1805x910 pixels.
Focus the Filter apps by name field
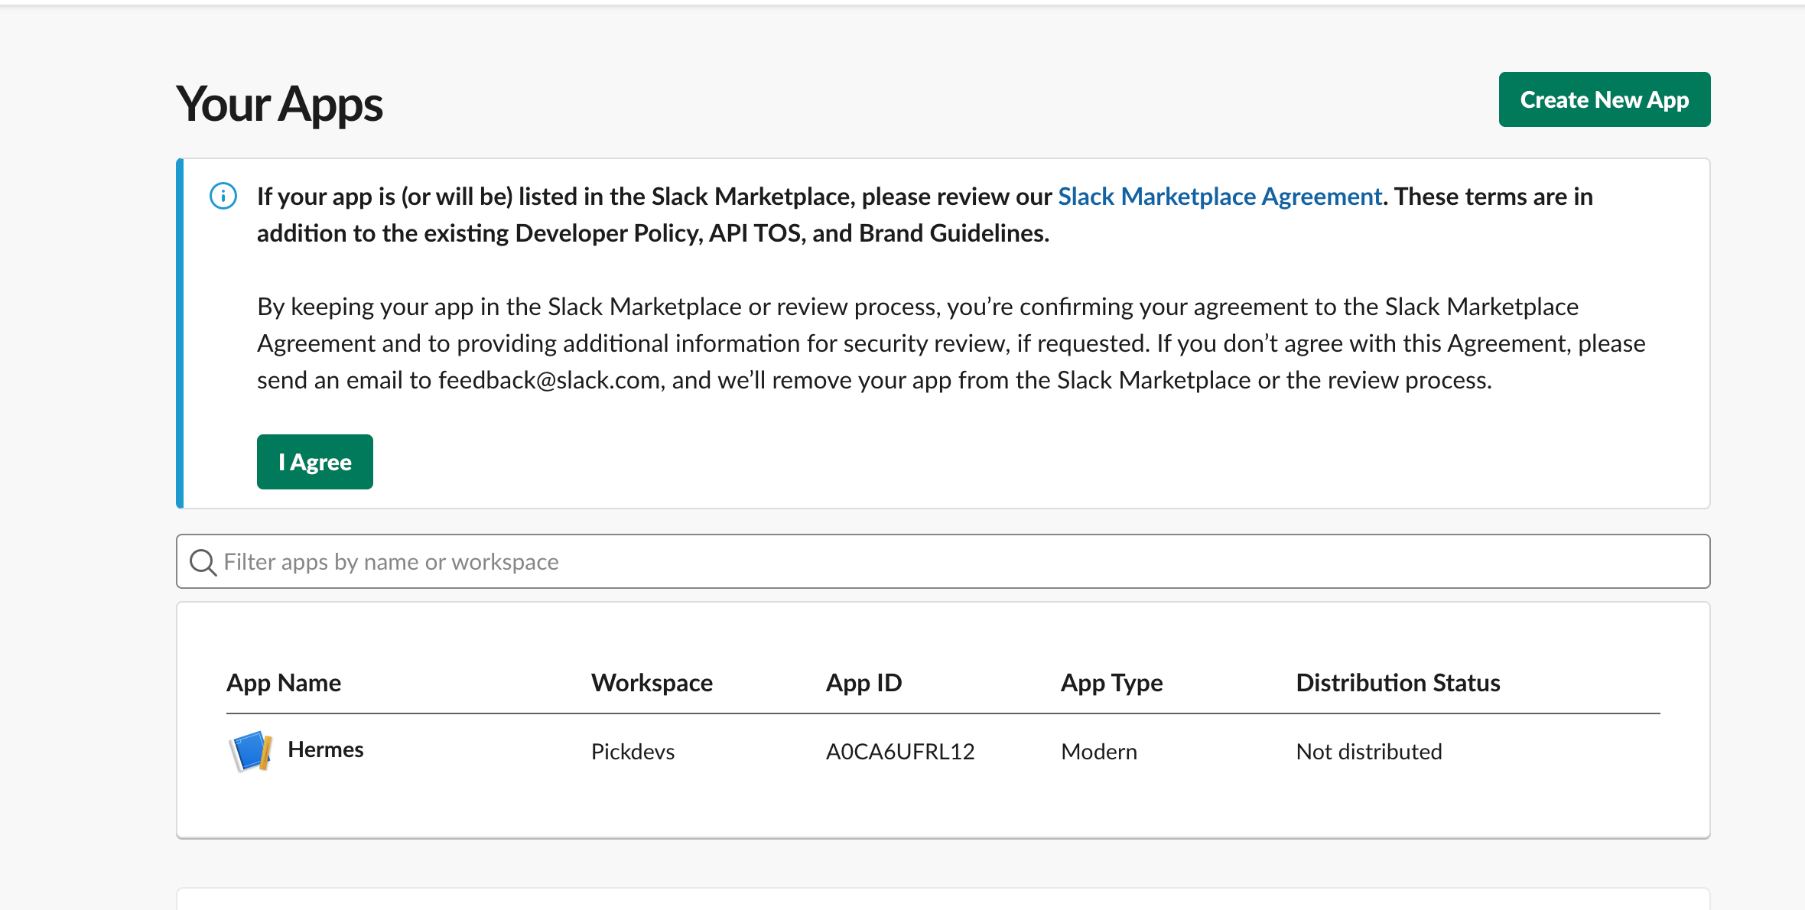click(943, 561)
